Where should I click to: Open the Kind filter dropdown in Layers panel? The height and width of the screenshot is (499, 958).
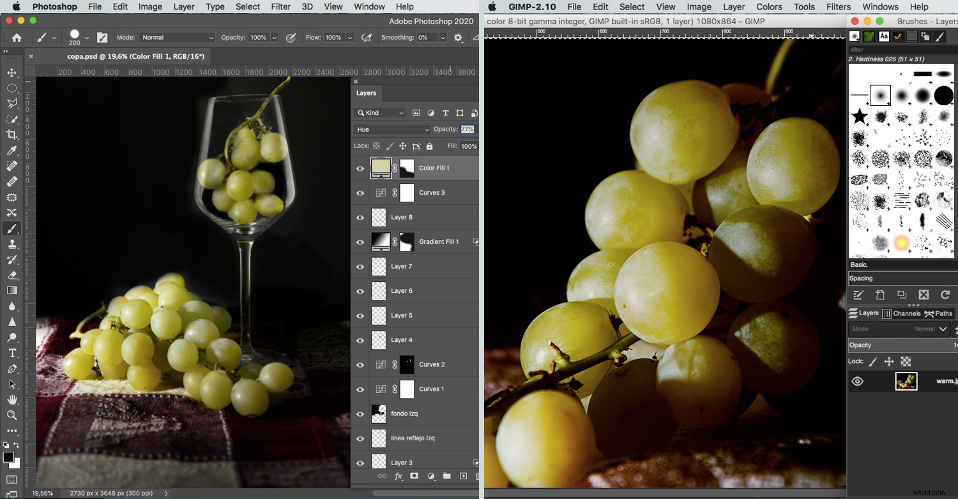[379, 112]
